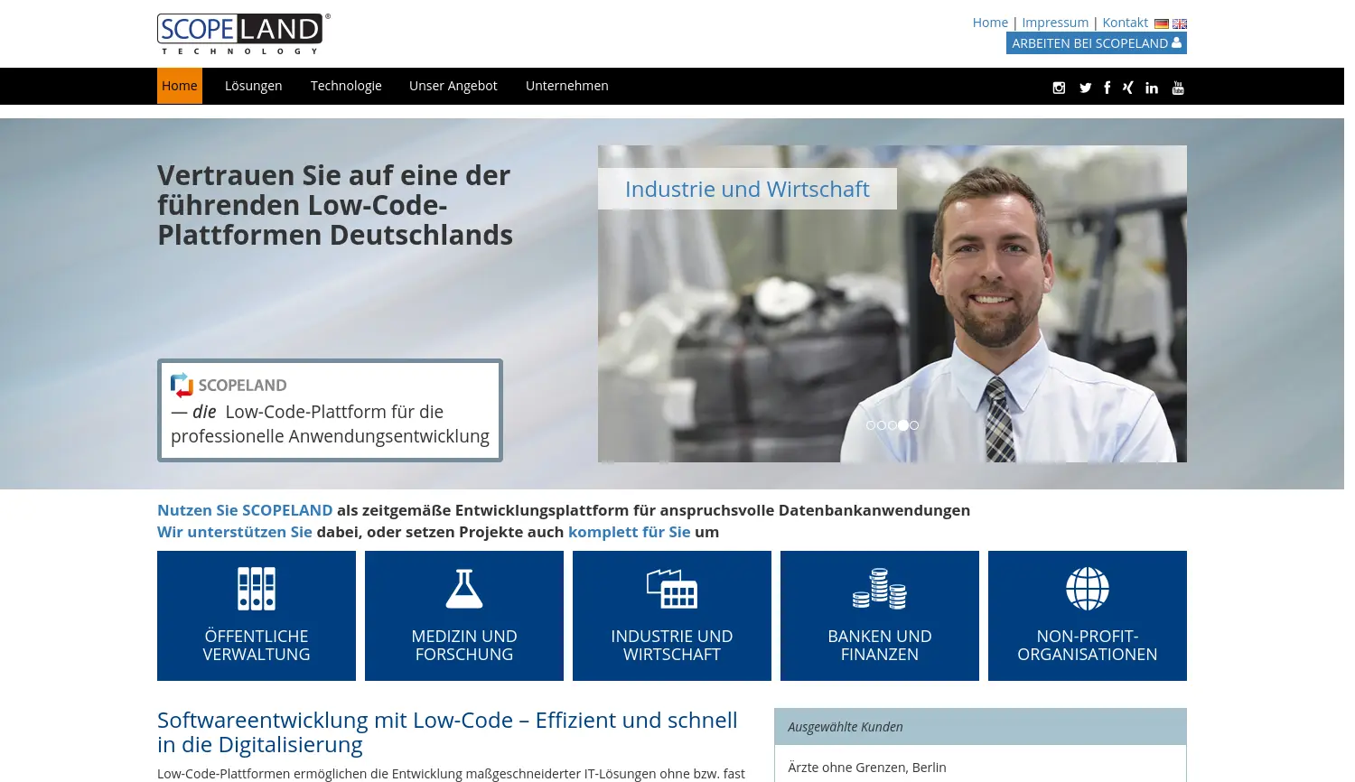Open the Lösungen navigation menu
The height and width of the screenshot is (782, 1355).
(x=253, y=85)
